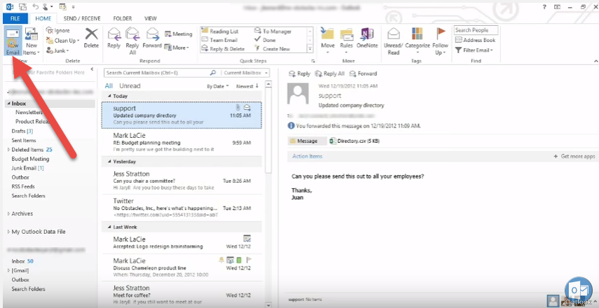This screenshot has height=308, width=599.
Task: Click the Get more apps link
Action: pos(574,157)
